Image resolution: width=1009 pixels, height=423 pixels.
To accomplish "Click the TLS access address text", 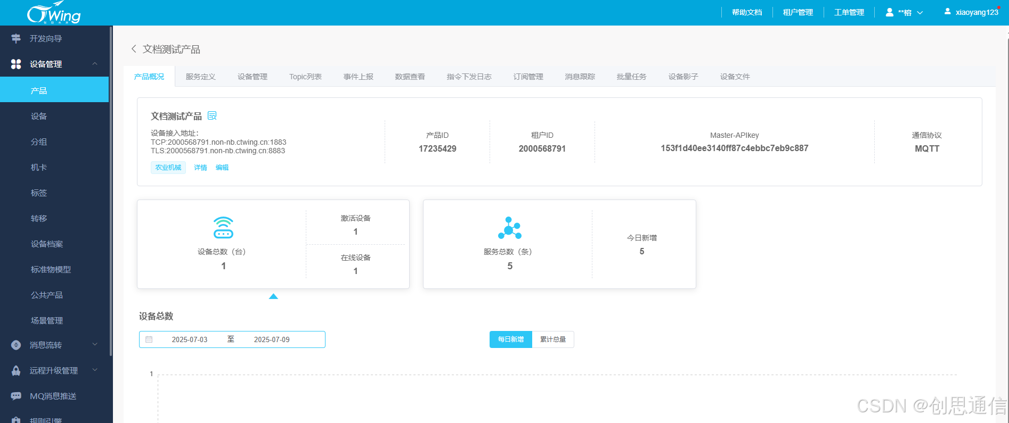I will click(x=218, y=151).
